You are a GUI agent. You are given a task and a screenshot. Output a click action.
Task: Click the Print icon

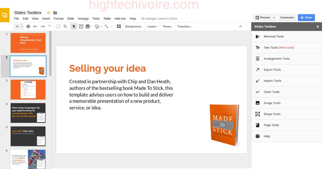tap(28, 26)
